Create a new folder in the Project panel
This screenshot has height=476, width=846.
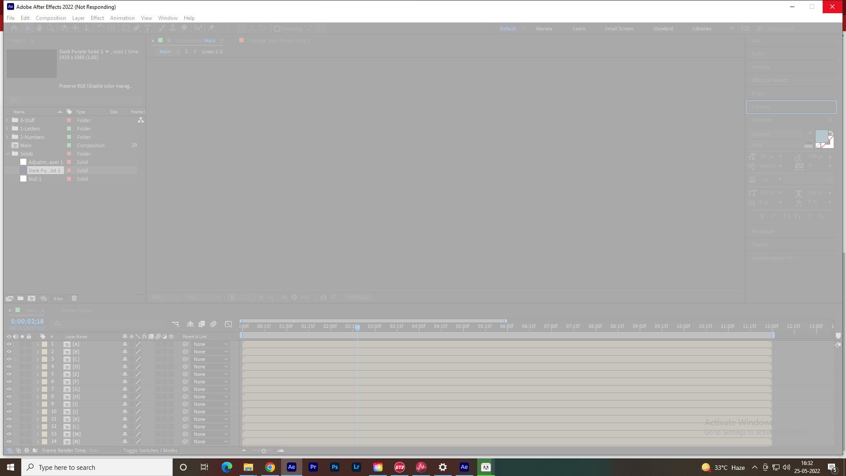[x=20, y=298]
